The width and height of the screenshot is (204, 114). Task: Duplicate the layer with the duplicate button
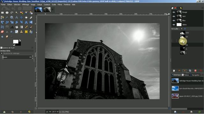[190, 71]
